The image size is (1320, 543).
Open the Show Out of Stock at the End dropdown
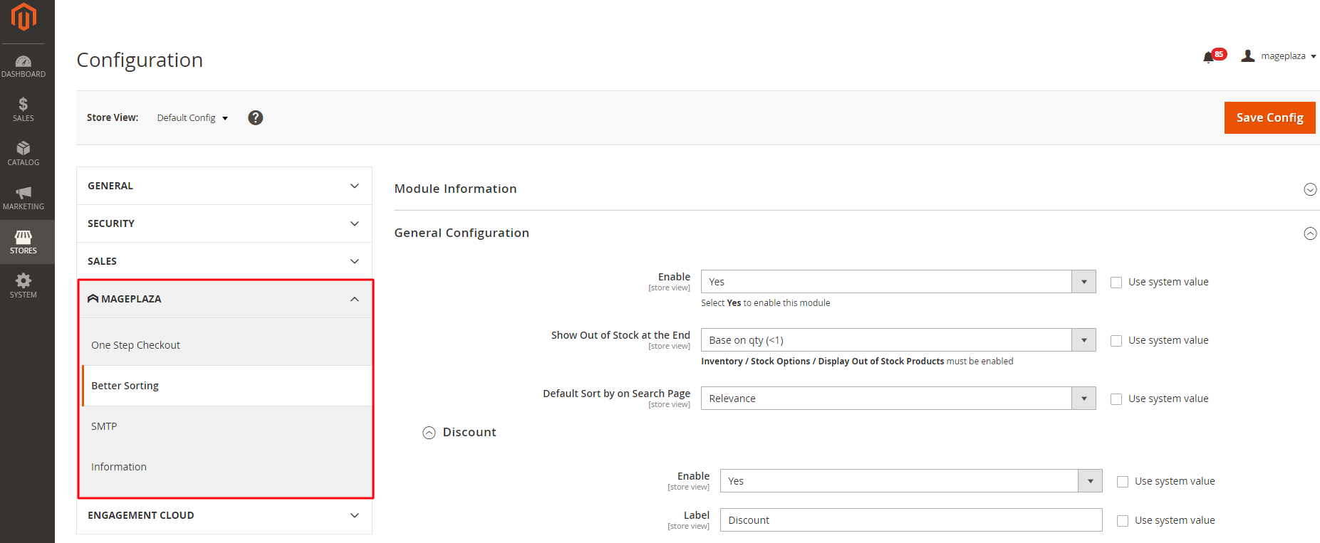pos(898,340)
